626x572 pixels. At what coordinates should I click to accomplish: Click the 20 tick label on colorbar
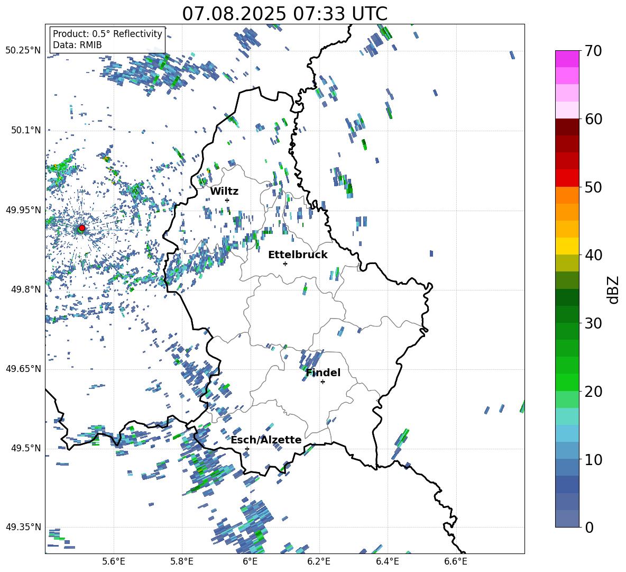(594, 392)
